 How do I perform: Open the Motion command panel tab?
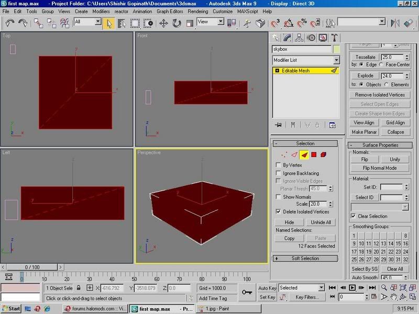pyautogui.click(x=311, y=38)
